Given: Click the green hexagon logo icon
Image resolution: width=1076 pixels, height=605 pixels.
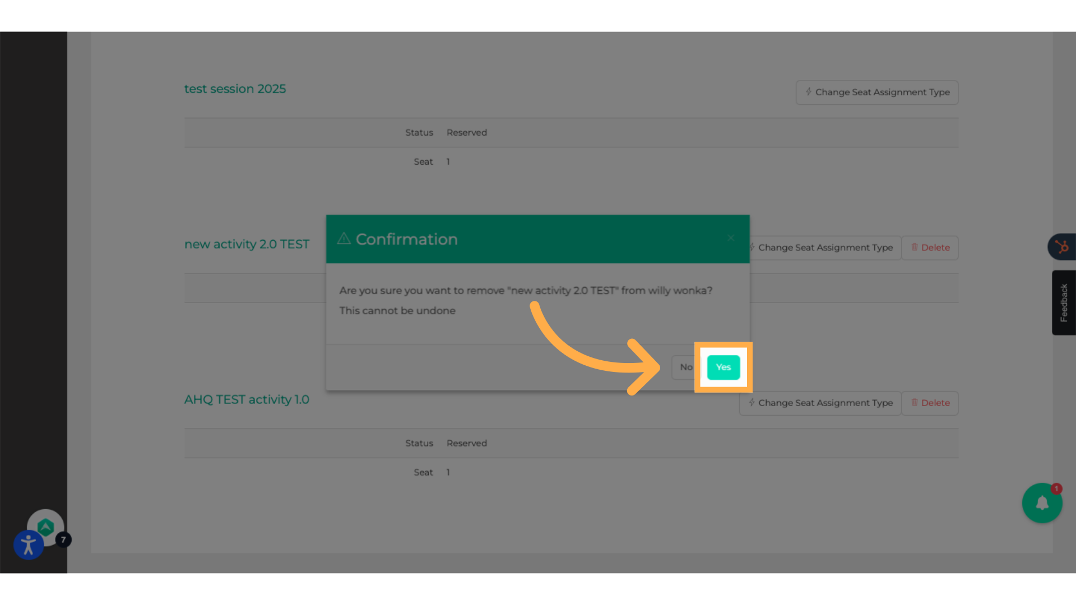Looking at the screenshot, I should (x=45, y=526).
